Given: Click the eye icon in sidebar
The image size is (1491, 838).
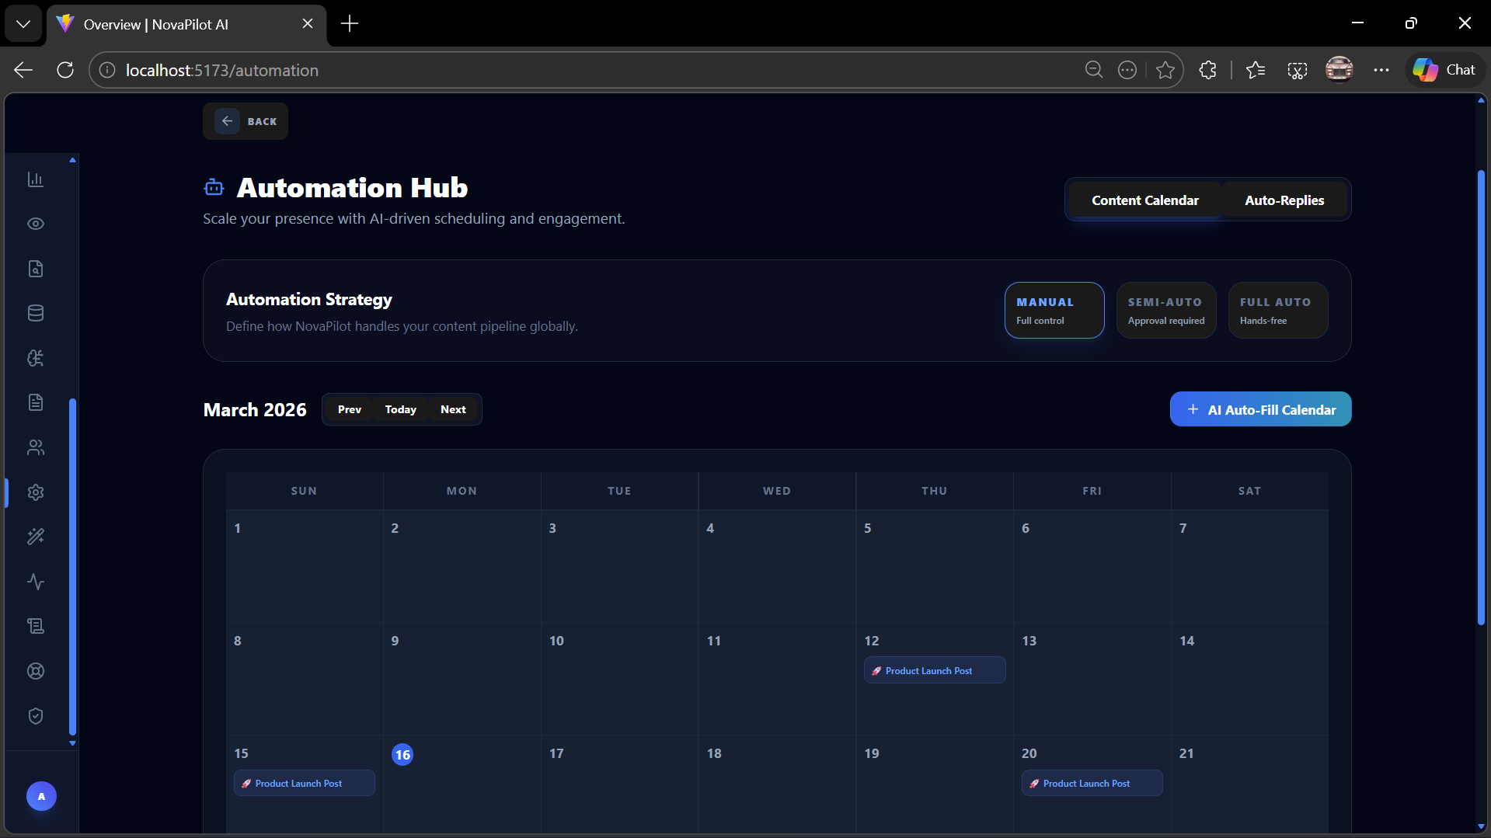Looking at the screenshot, I should pos(36,224).
